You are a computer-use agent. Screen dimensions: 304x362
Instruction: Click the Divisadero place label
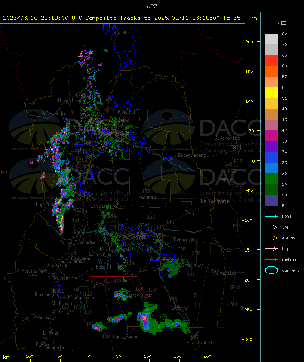click(x=104, y=206)
